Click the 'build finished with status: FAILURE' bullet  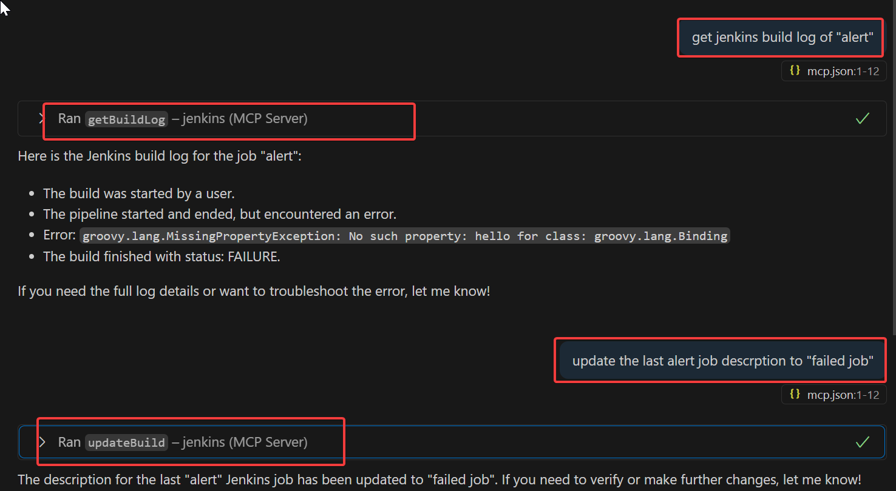click(161, 256)
